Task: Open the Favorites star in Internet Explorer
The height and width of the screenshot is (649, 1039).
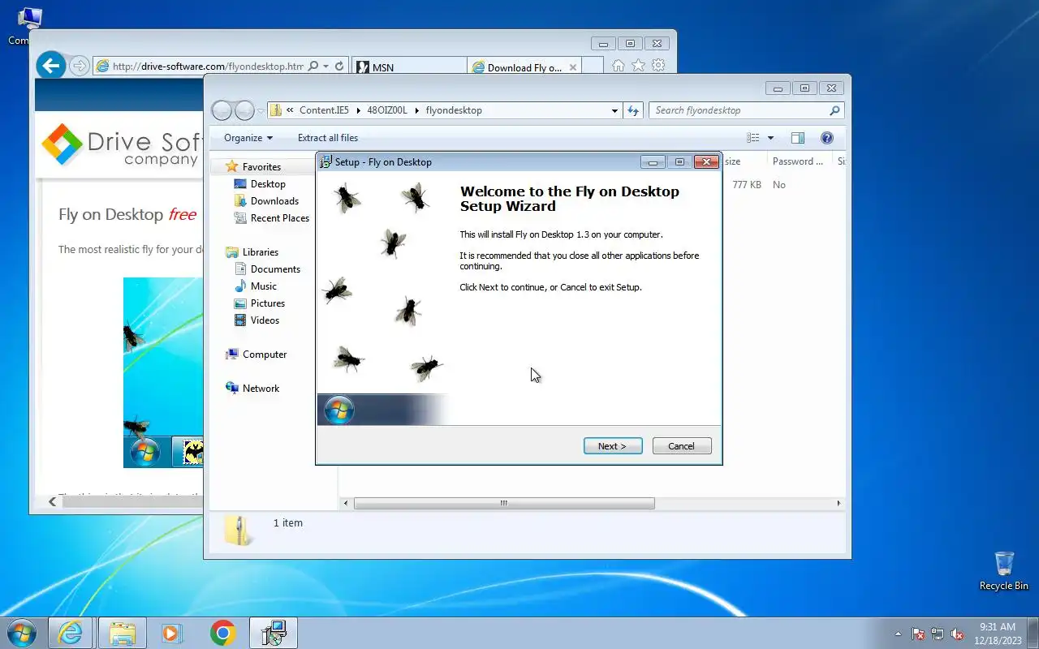Action: point(639,66)
